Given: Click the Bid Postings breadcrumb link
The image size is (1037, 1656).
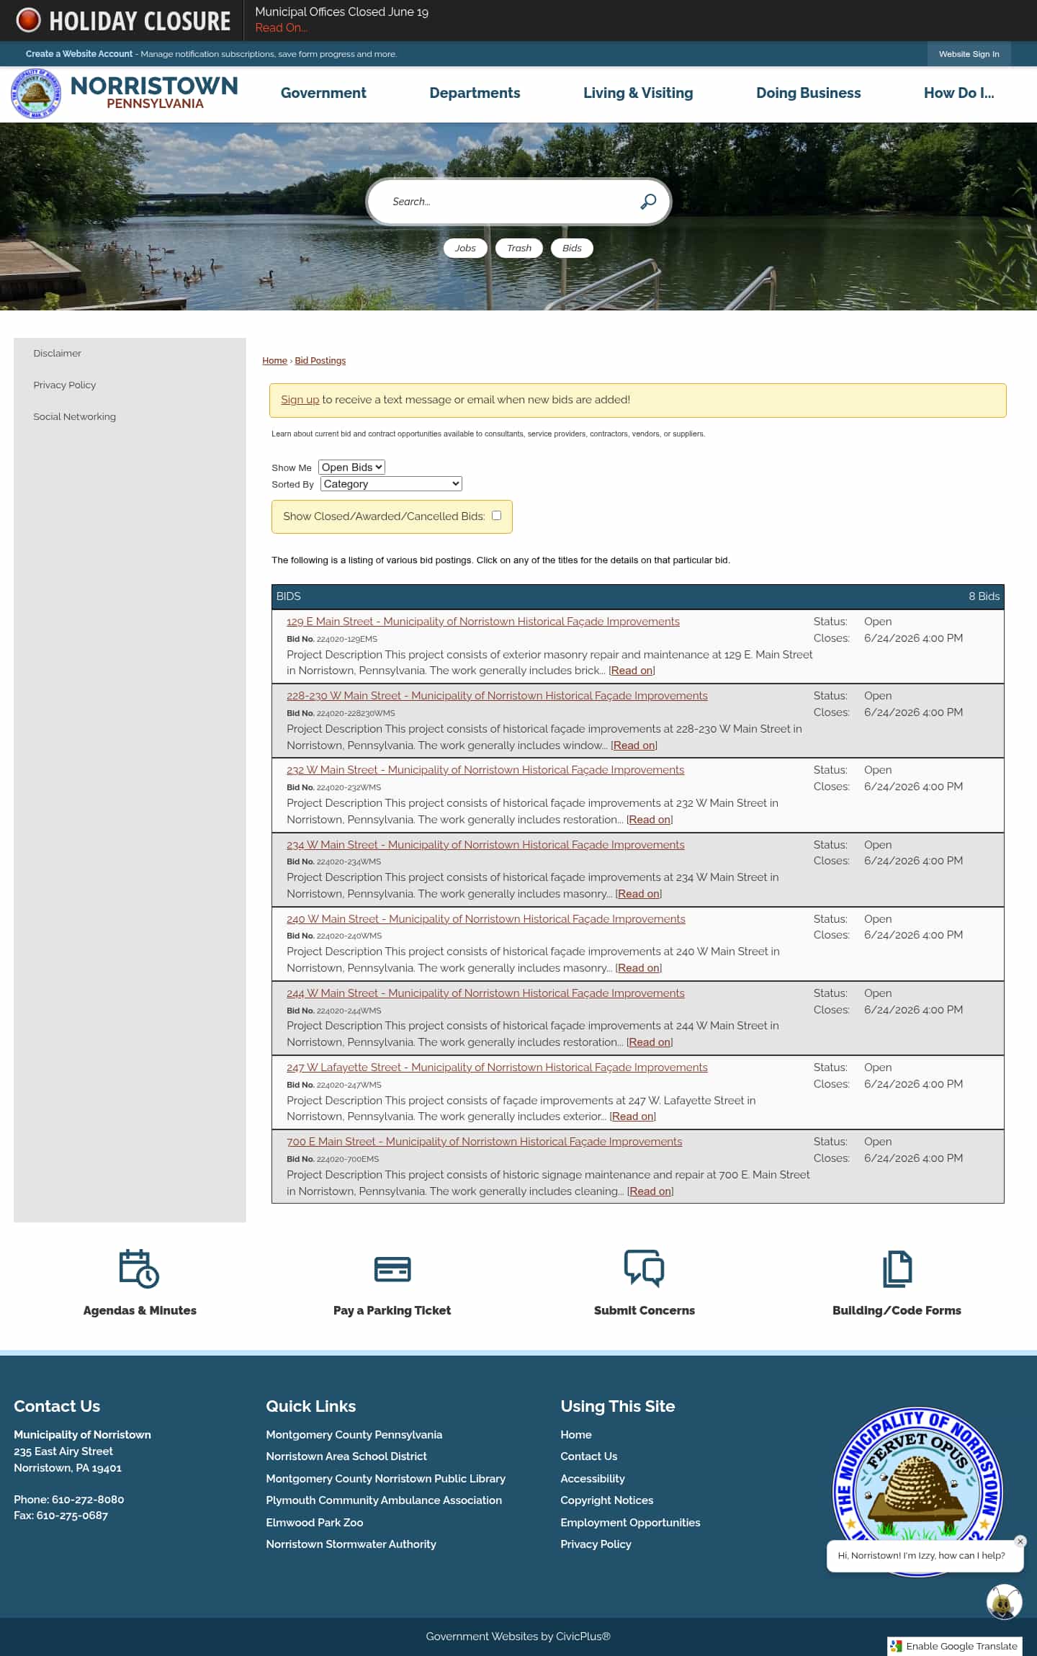Looking at the screenshot, I should (320, 360).
